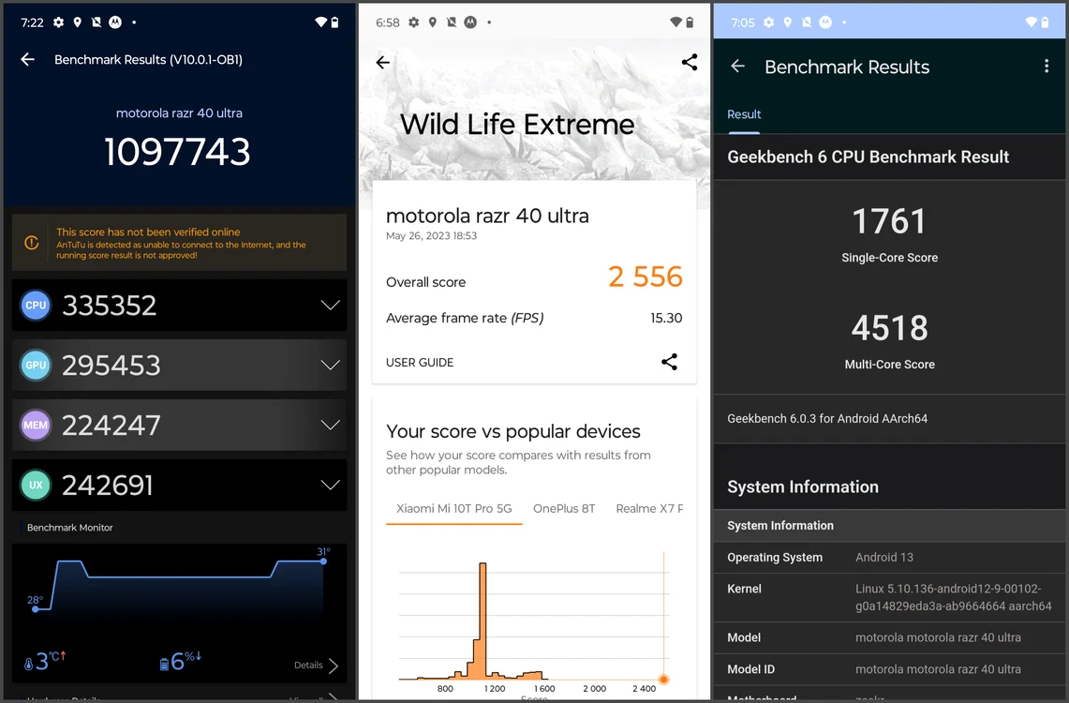Tap muted notification icon in 3DMark status bar
This screenshot has height=703, width=1069.
pyautogui.click(x=452, y=22)
